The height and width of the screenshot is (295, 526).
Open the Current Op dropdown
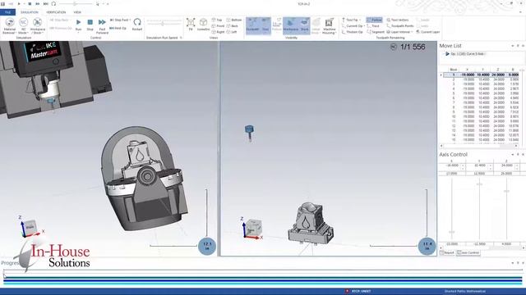353,26
